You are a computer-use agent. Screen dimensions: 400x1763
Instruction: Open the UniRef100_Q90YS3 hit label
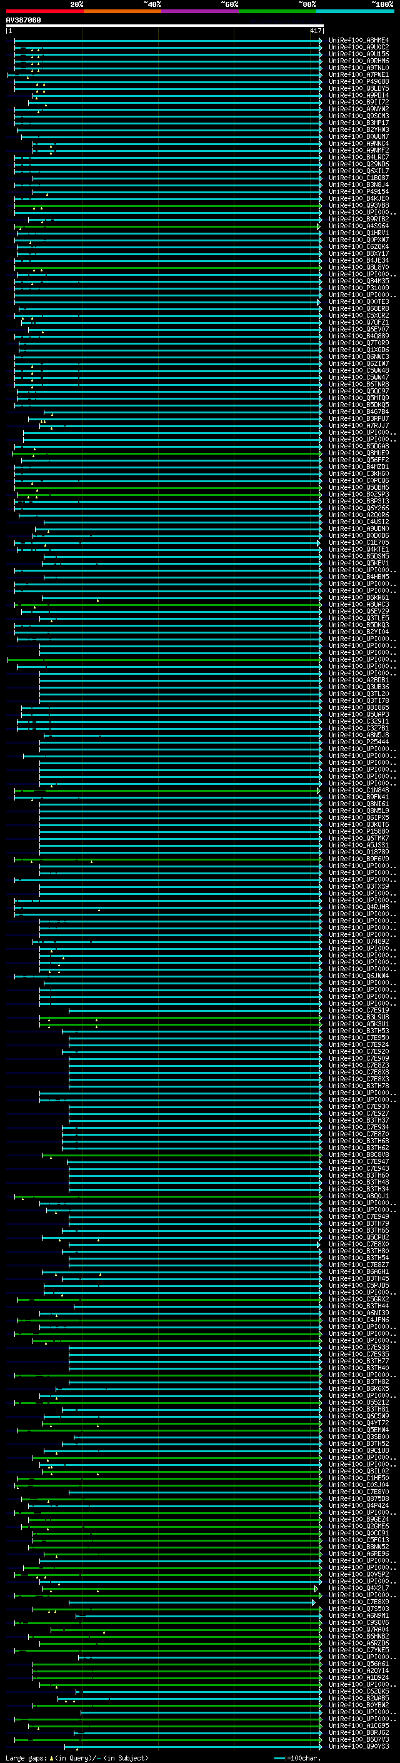359,1747
